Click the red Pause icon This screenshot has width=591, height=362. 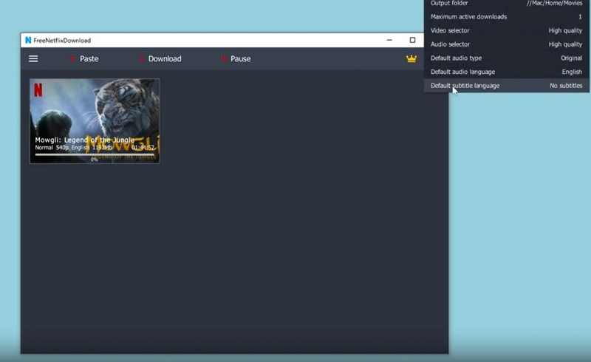coord(224,59)
